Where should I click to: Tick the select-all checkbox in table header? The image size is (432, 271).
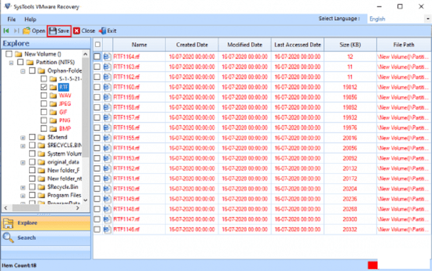pyautogui.click(x=97, y=44)
